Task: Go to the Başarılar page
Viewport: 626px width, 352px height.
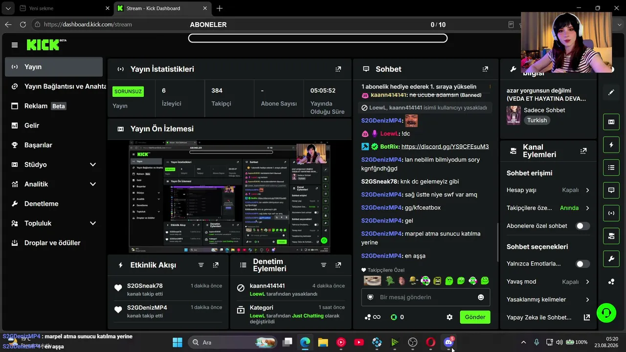Action: click(x=54, y=145)
